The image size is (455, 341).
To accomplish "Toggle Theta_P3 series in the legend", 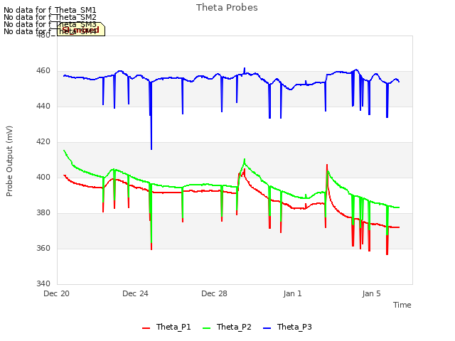I will 287,327.
